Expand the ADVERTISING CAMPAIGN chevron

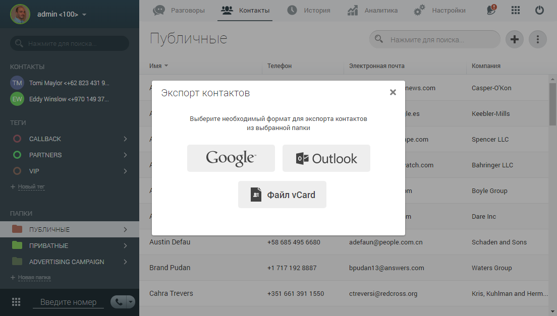125,262
